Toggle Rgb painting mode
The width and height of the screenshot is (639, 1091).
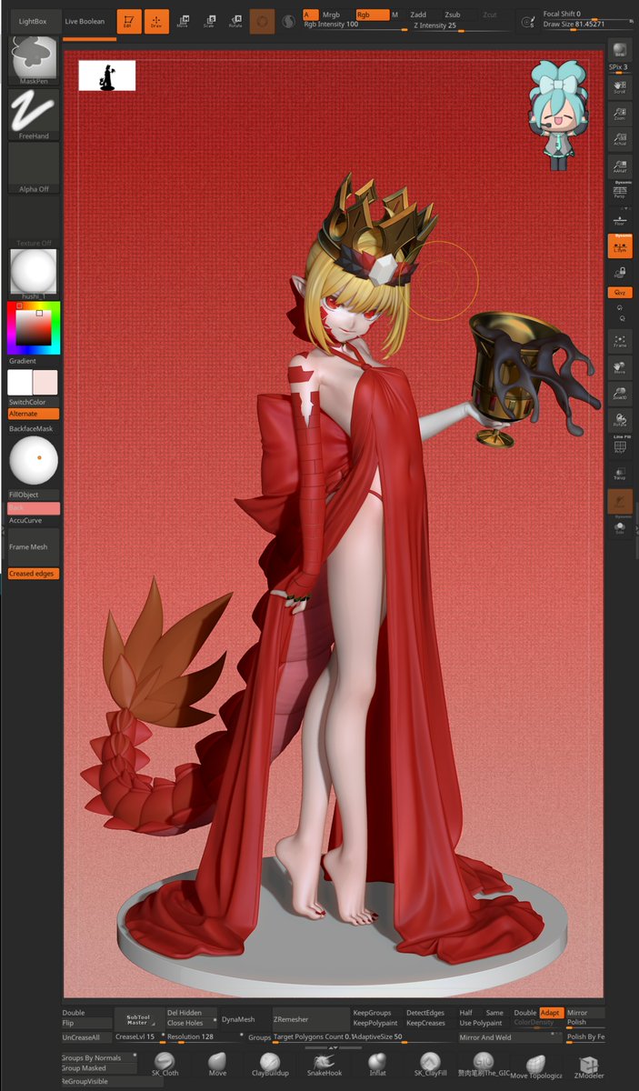point(372,15)
